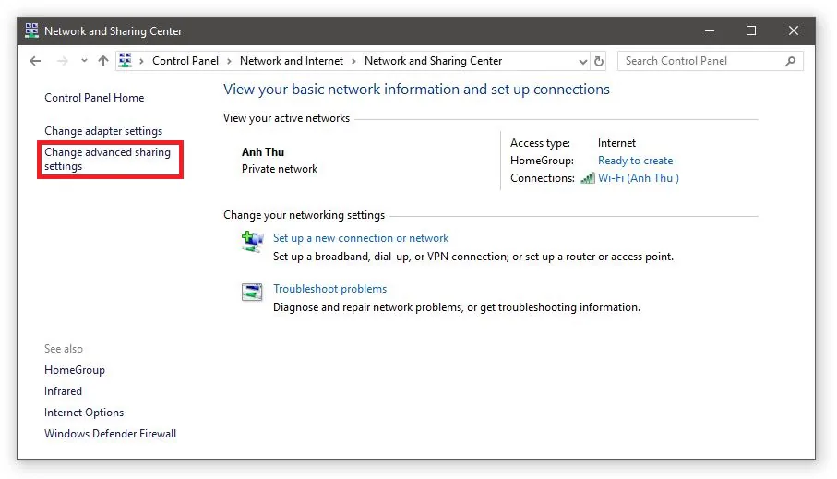Viewport: 837px width, 479px height.
Task: Click the Troubleshoot problems icon
Action: (252, 292)
